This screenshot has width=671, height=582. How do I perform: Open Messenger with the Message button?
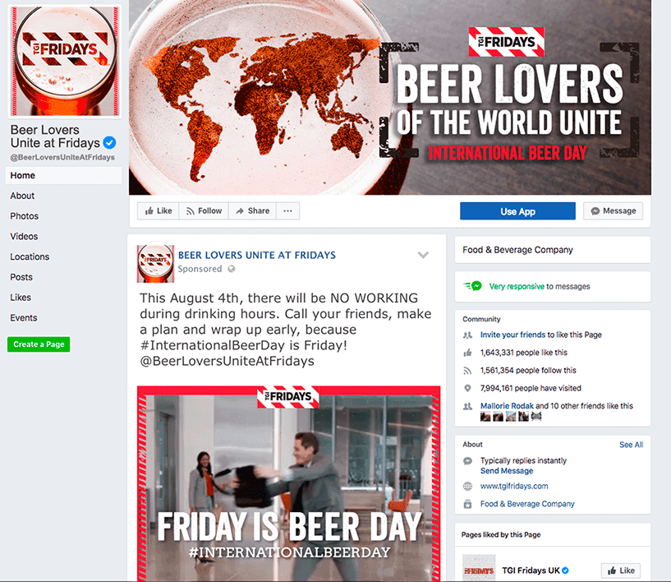[x=613, y=211]
